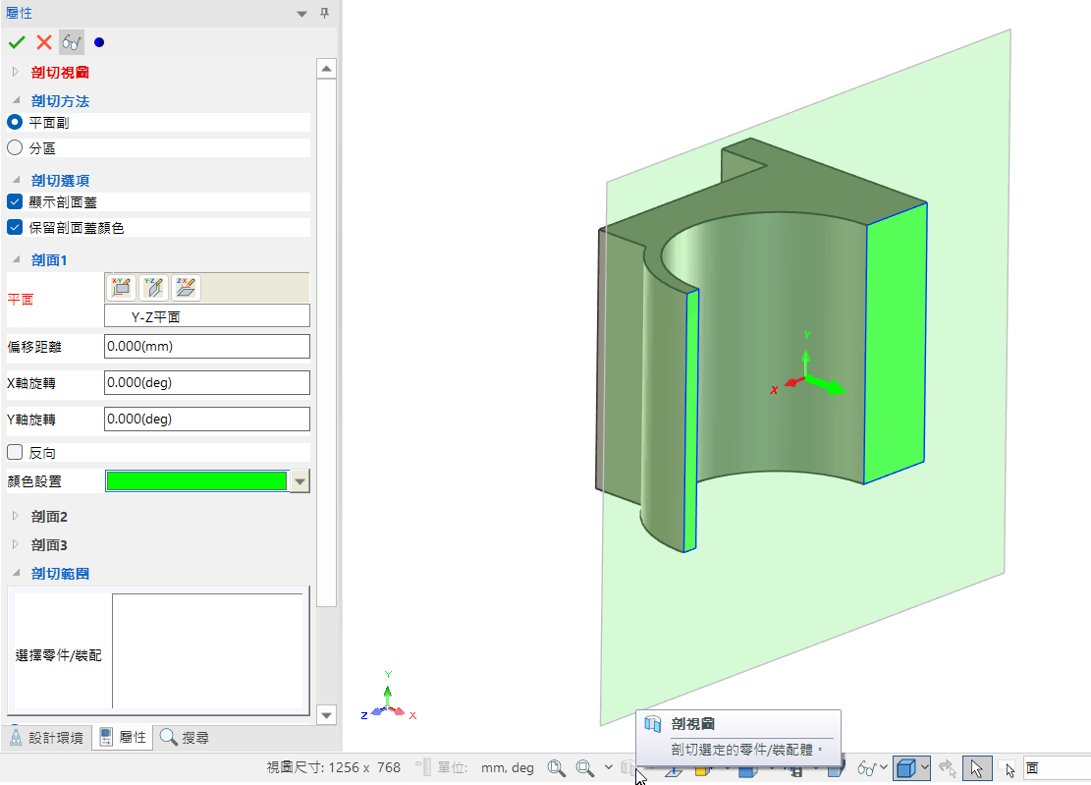Select the glasses preview icon in properties toolbar

click(69, 42)
